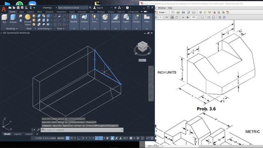This screenshot has width=263, height=148.
Task: Open the Acrobat zoom percentage dropdown
Action: [198, 17]
